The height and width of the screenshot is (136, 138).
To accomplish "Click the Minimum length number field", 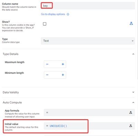I will point(55,75).
